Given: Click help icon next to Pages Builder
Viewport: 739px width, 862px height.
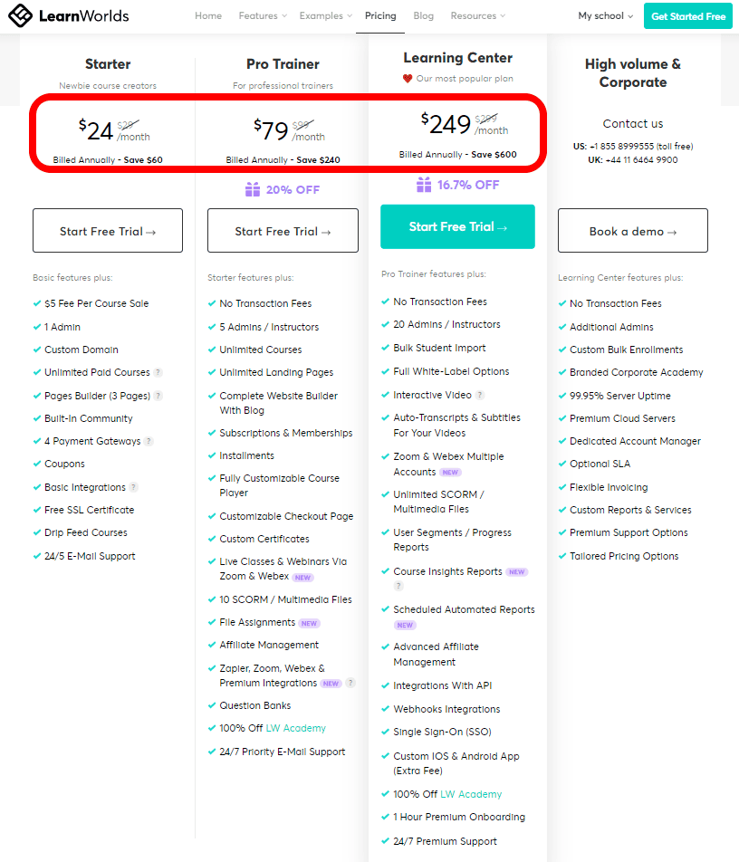Looking at the screenshot, I should tap(158, 396).
